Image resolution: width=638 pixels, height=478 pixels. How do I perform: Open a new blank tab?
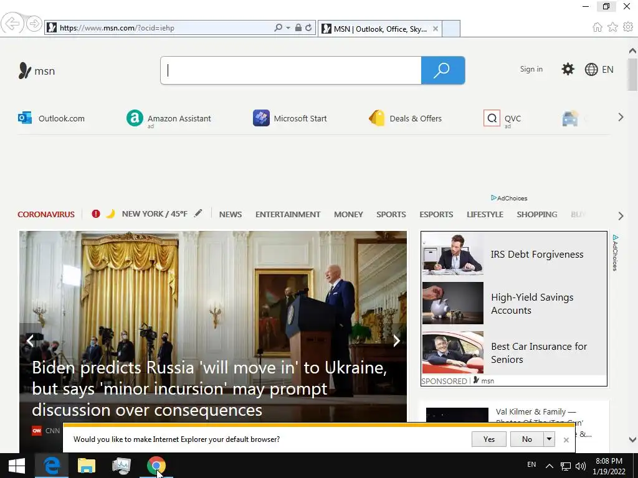(x=451, y=29)
